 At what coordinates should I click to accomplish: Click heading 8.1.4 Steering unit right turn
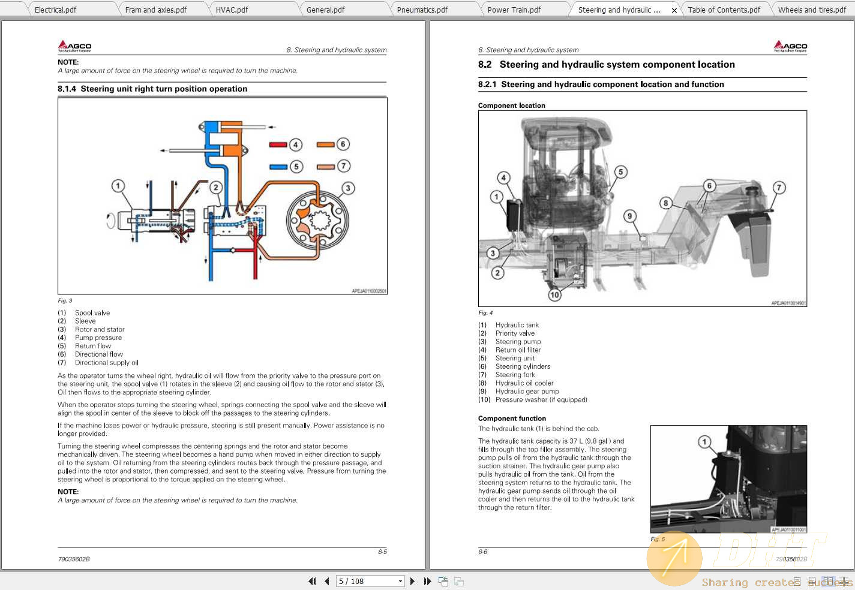pos(152,89)
